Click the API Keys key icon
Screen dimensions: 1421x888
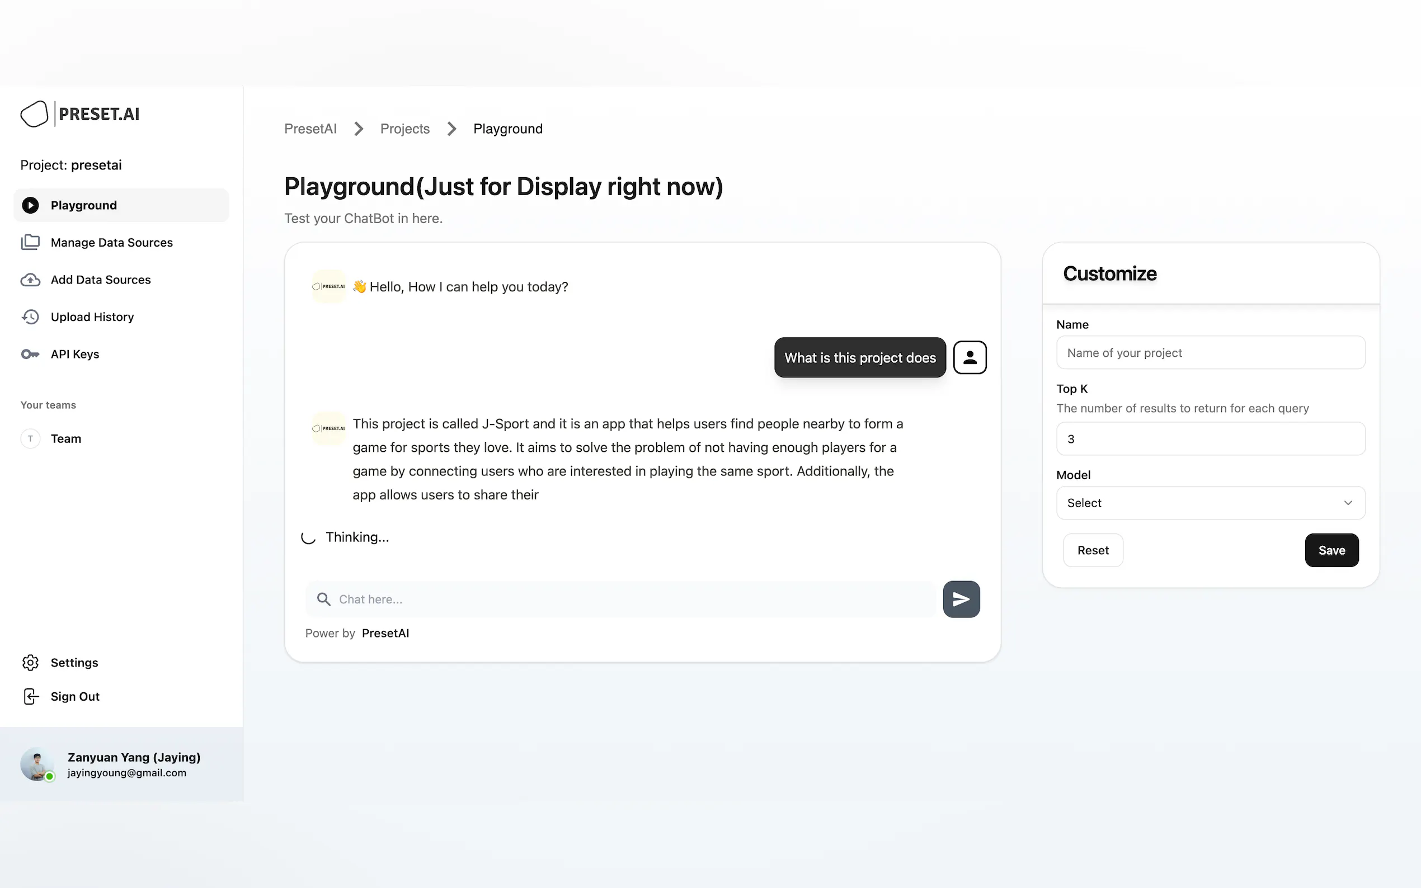click(x=31, y=354)
